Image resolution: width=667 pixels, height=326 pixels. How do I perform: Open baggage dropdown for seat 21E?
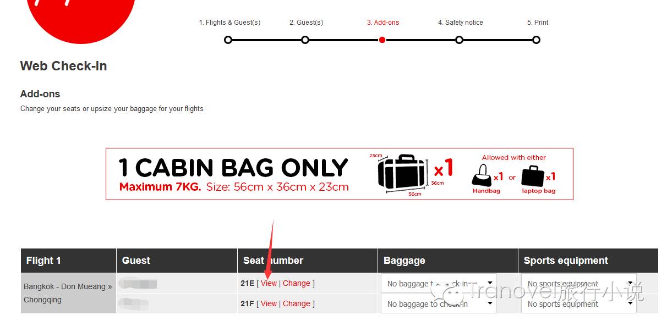[x=438, y=284]
